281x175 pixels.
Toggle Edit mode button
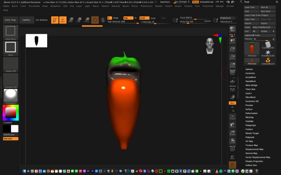pyautogui.click(x=55, y=20)
